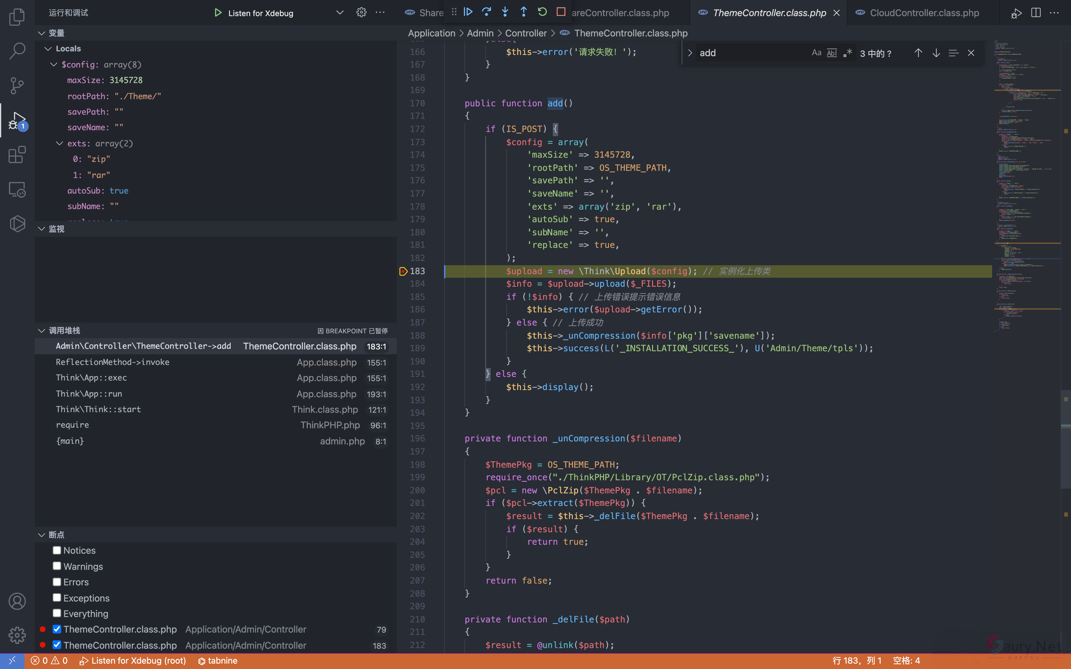Check the Notices breakpoint option
This screenshot has width=1071, height=669.
coord(57,550)
